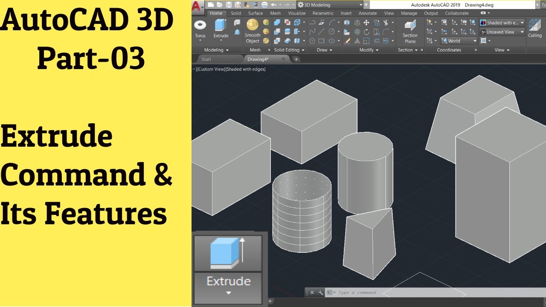The width and height of the screenshot is (546, 307).
Task: Expand the Draw panel title
Action: click(x=324, y=50)
